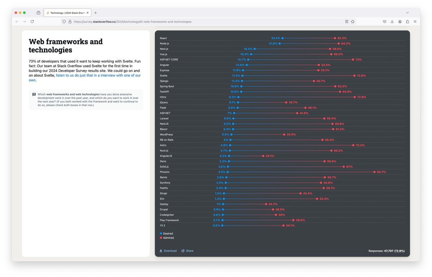
Task: Click the Flask row label
Action: point(163,108)
